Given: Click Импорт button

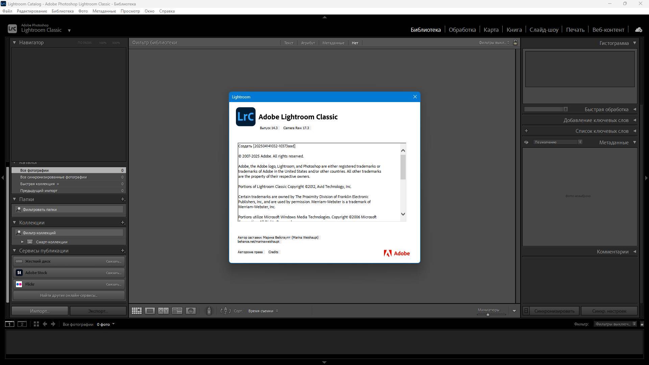Looking at the screenshot, I should 40,311.
